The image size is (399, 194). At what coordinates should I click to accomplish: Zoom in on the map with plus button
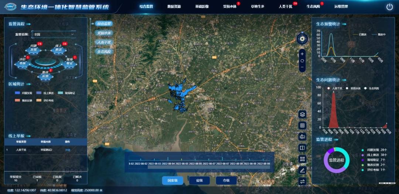302,54
